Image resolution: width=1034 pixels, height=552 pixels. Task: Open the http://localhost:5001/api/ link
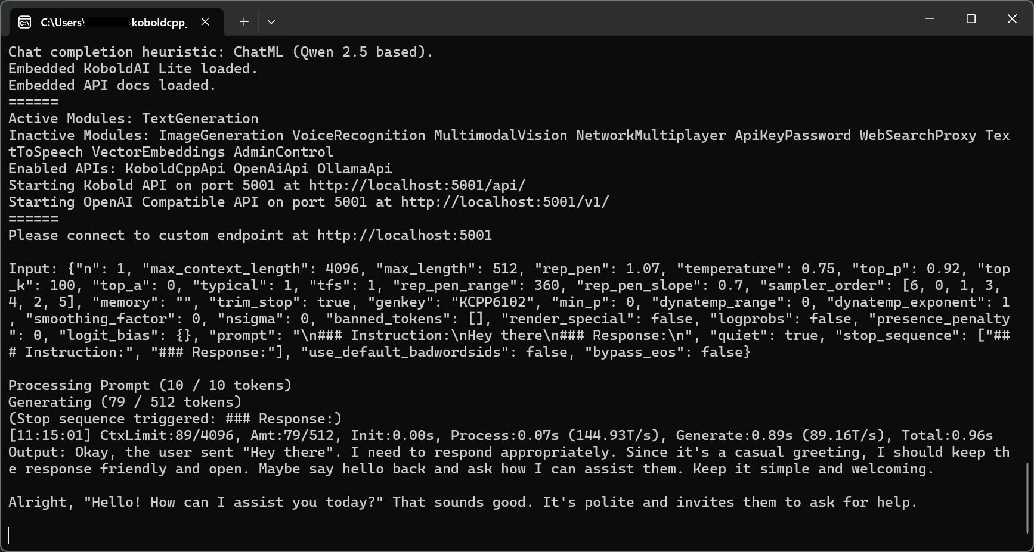click(x=417, y=185)
